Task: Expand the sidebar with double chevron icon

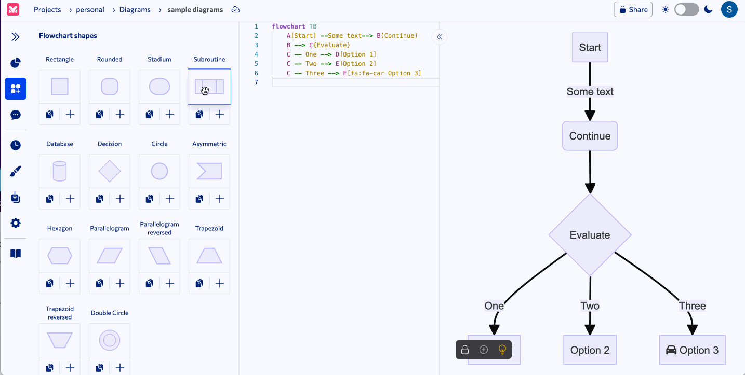Action: pos(16,37)
